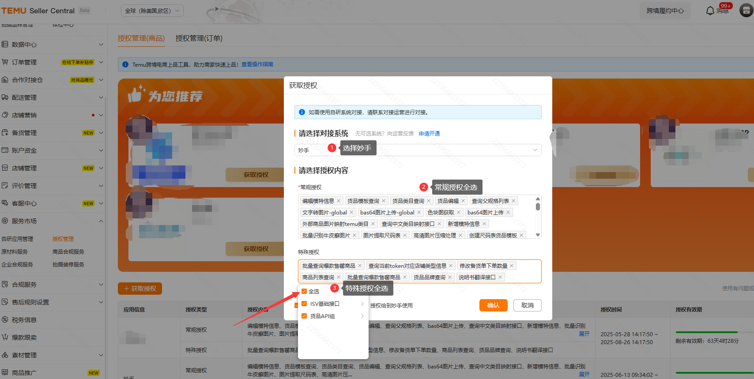Click the 售后规则设置 sidebar icon
Viewport: 754px width, 379px height.
pos(5,302)
